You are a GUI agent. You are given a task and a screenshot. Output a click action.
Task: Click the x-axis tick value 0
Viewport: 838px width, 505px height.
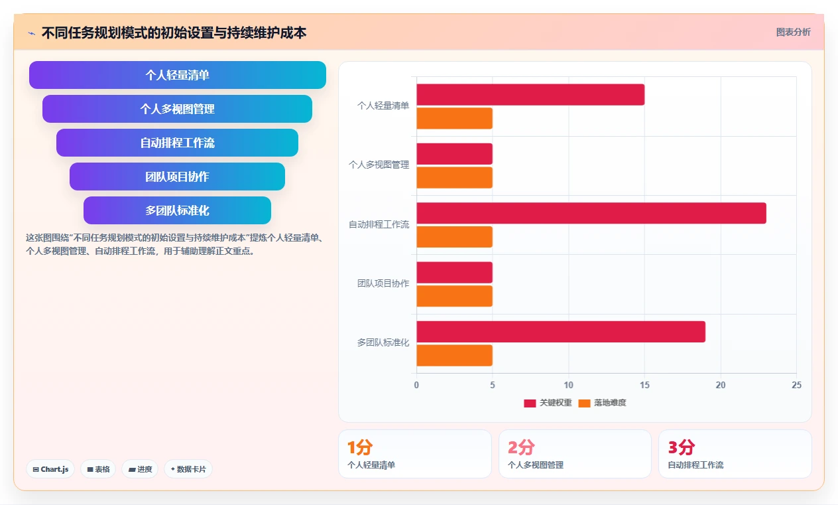[x=416, y=385]
